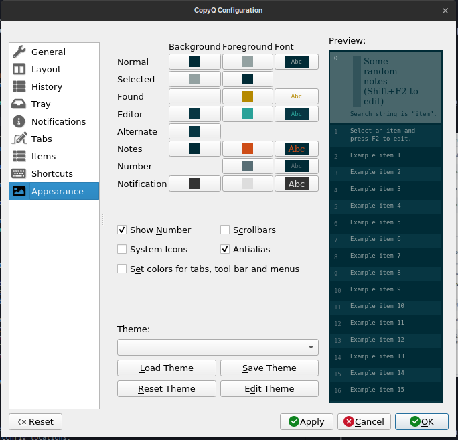Screen dimensions: 458x440
Task: Enable Set colors for tabs, tool bar and menus
Action: (122, 269)
